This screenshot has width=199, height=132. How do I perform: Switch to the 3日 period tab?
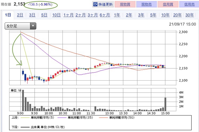tap(32, 15)
